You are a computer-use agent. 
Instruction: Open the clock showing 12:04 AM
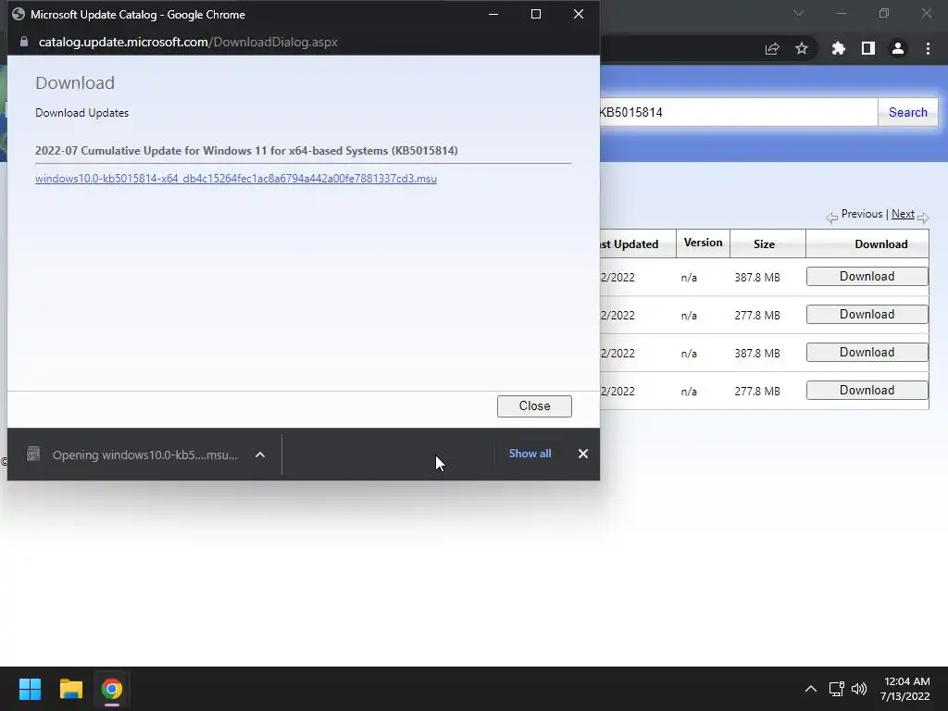pyautogui.click(x=905, y=689)
